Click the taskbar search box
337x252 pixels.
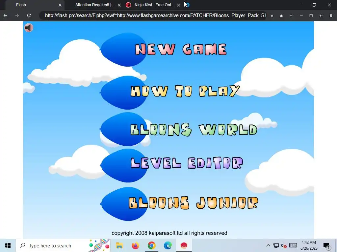click(63, 245)
